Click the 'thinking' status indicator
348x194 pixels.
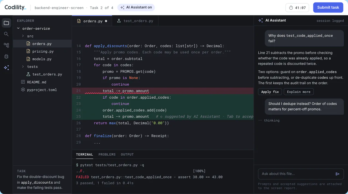pyautogui.click(x=269, y=120)
